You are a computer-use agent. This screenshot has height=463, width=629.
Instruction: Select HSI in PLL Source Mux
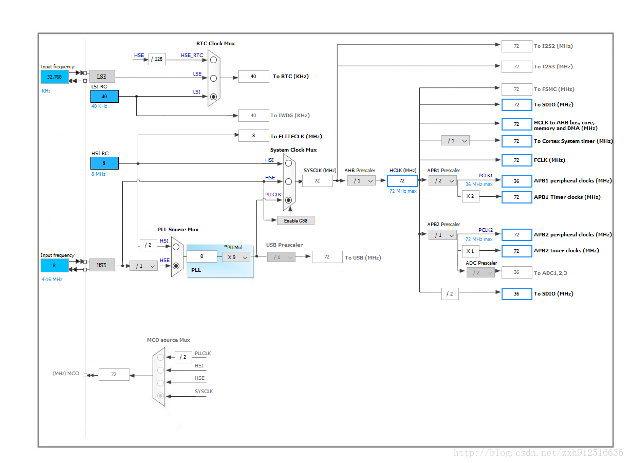[176, 247]
